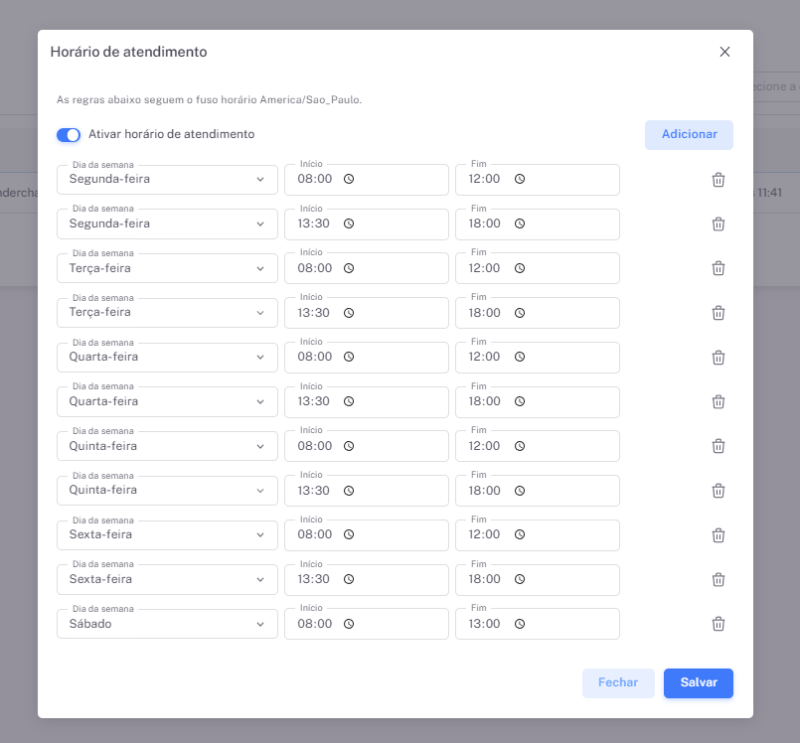Open the day dropdown for Segunda-feira 08:00 row
Screen dimensions: 800x743
click(167, 180)
